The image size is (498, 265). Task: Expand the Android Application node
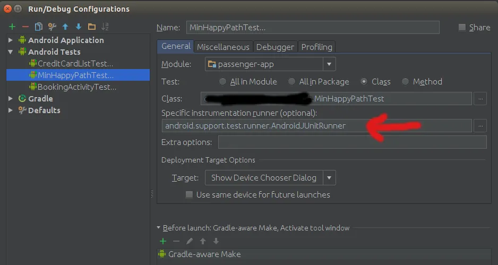click(x=11, y=40)
